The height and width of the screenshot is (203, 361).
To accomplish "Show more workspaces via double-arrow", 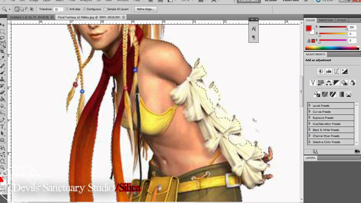I will point(306,1).
